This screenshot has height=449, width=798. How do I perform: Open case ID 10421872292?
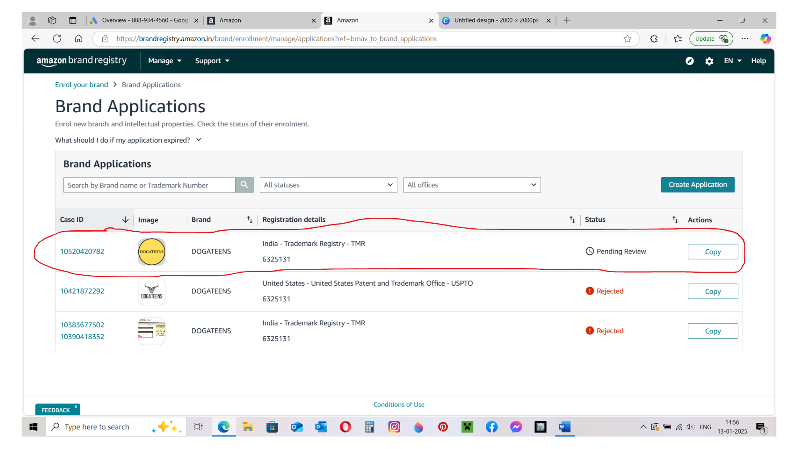pyautogui.click(x=82, y=291)
